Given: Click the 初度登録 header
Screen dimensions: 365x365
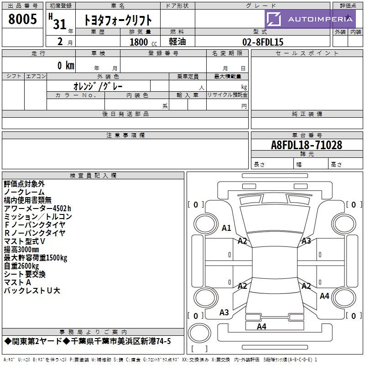Looking at the screenshot, I should [x=61, y=6].
